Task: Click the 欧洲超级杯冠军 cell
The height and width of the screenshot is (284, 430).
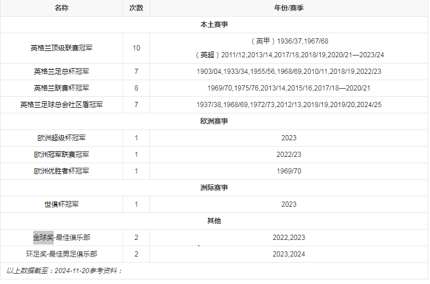Action: (x=61, y=138)
